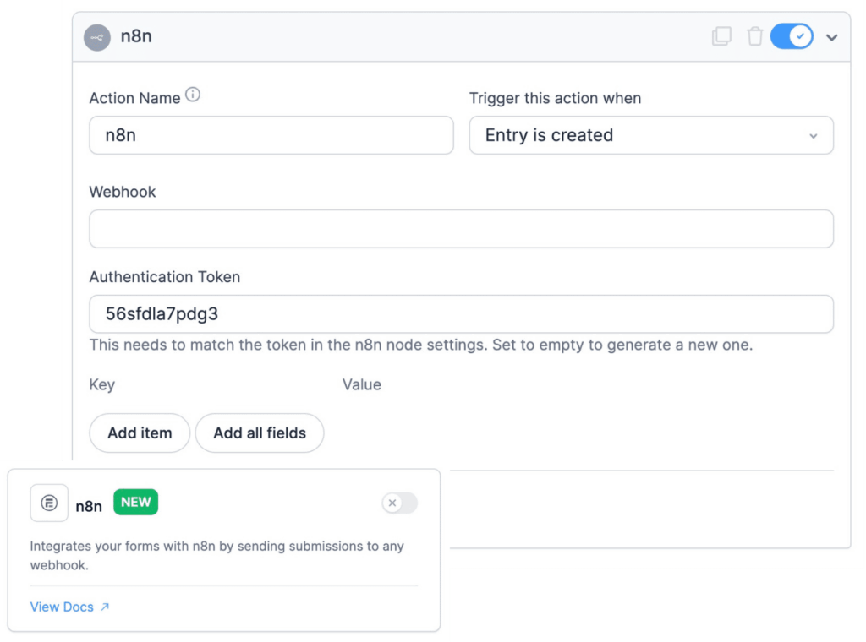Enable the n8n integration card toggle
The height and width of the screenshot is (642, 866).
point(399,503)
